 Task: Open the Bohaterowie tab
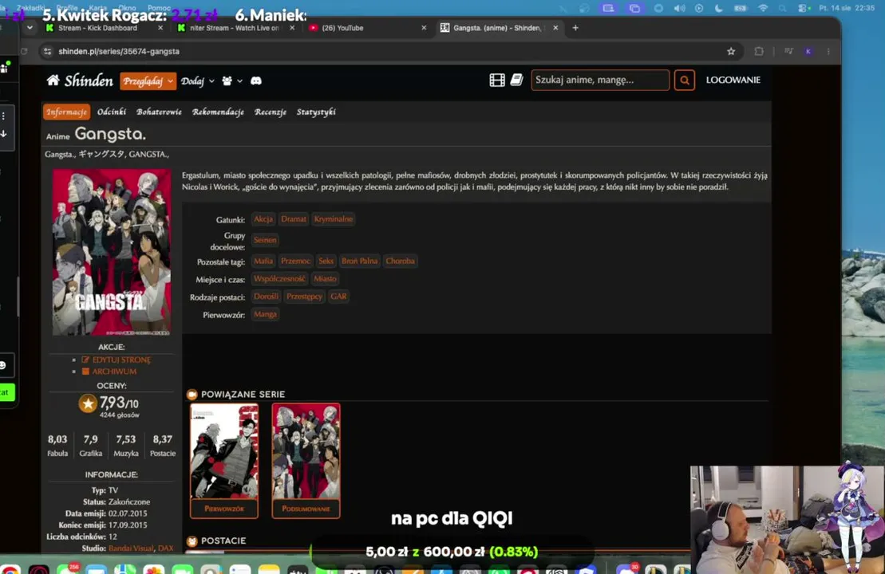[x=159, y=112]
